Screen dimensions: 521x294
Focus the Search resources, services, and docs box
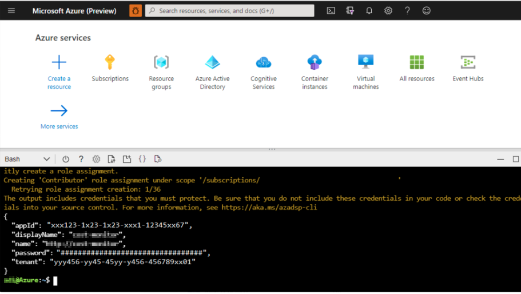pos(229,11)
